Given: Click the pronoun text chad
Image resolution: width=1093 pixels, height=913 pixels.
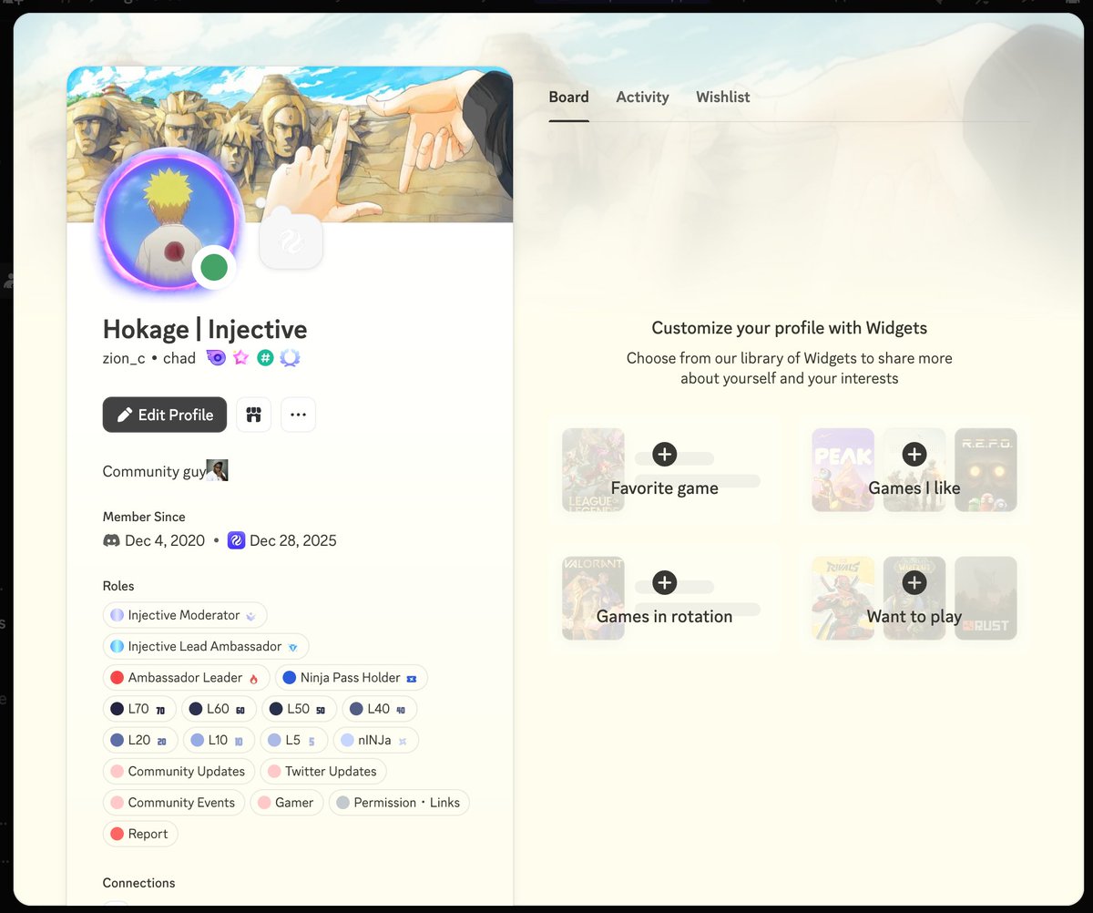Looking at the screenshot, I should click(x=179, y=358).
